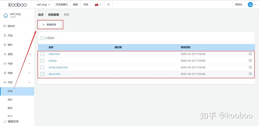Open history clock icon for articles row
Viewport: 259px width, 126px height.
[250, 60]
